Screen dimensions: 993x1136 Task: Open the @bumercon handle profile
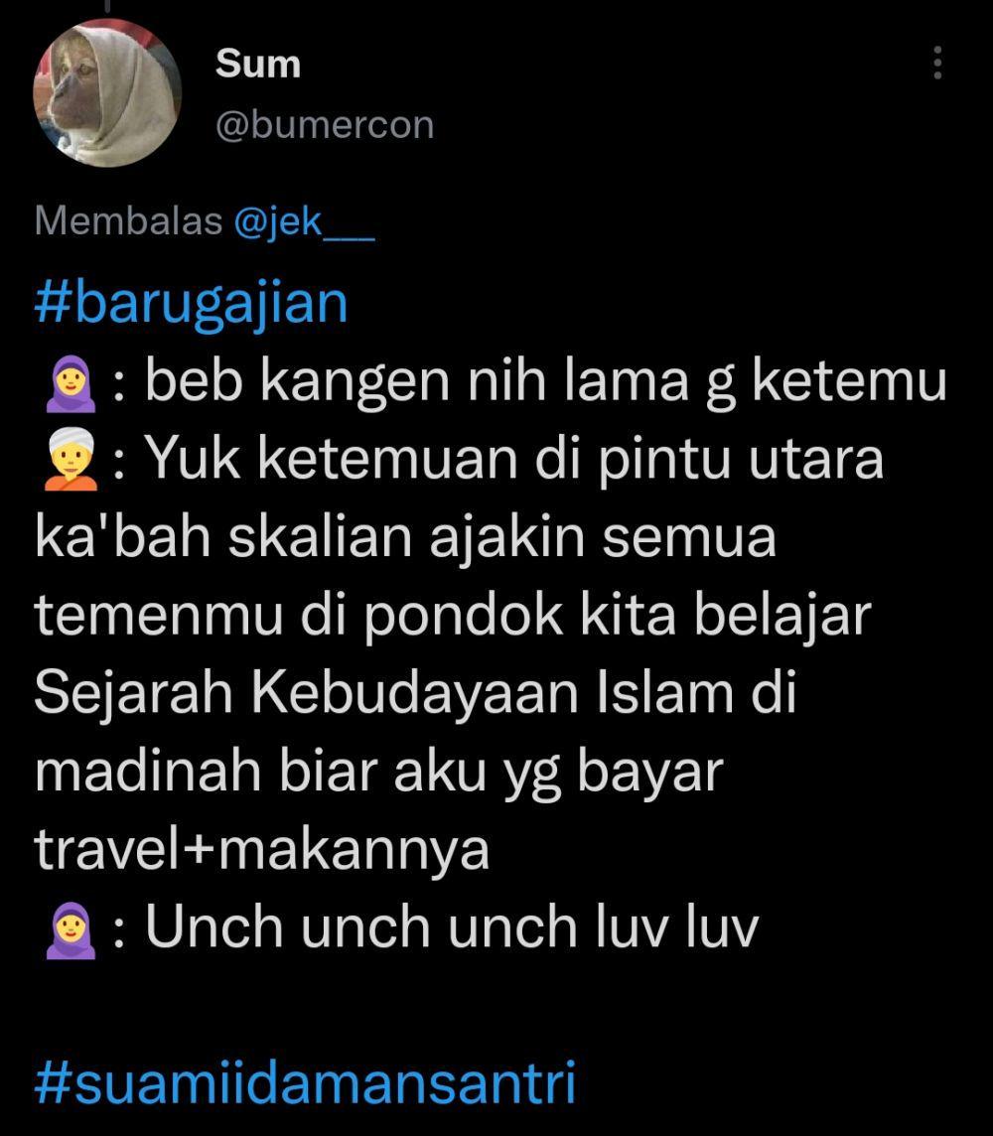pyautogui.click(x=325, y=125)
